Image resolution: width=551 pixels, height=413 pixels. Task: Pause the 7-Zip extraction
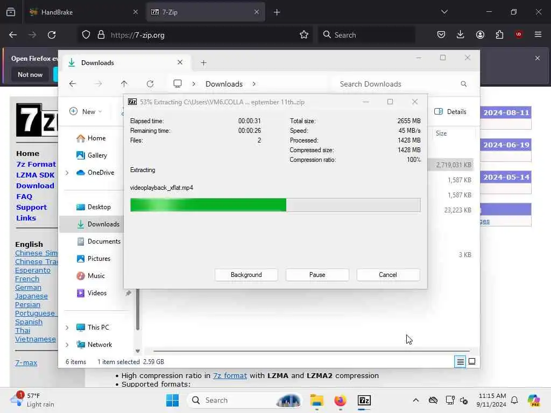pyautogui.click(x=317, y=275)
